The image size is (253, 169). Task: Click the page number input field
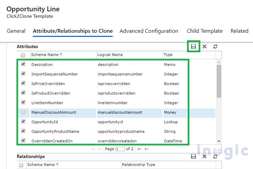pos(120,149)
